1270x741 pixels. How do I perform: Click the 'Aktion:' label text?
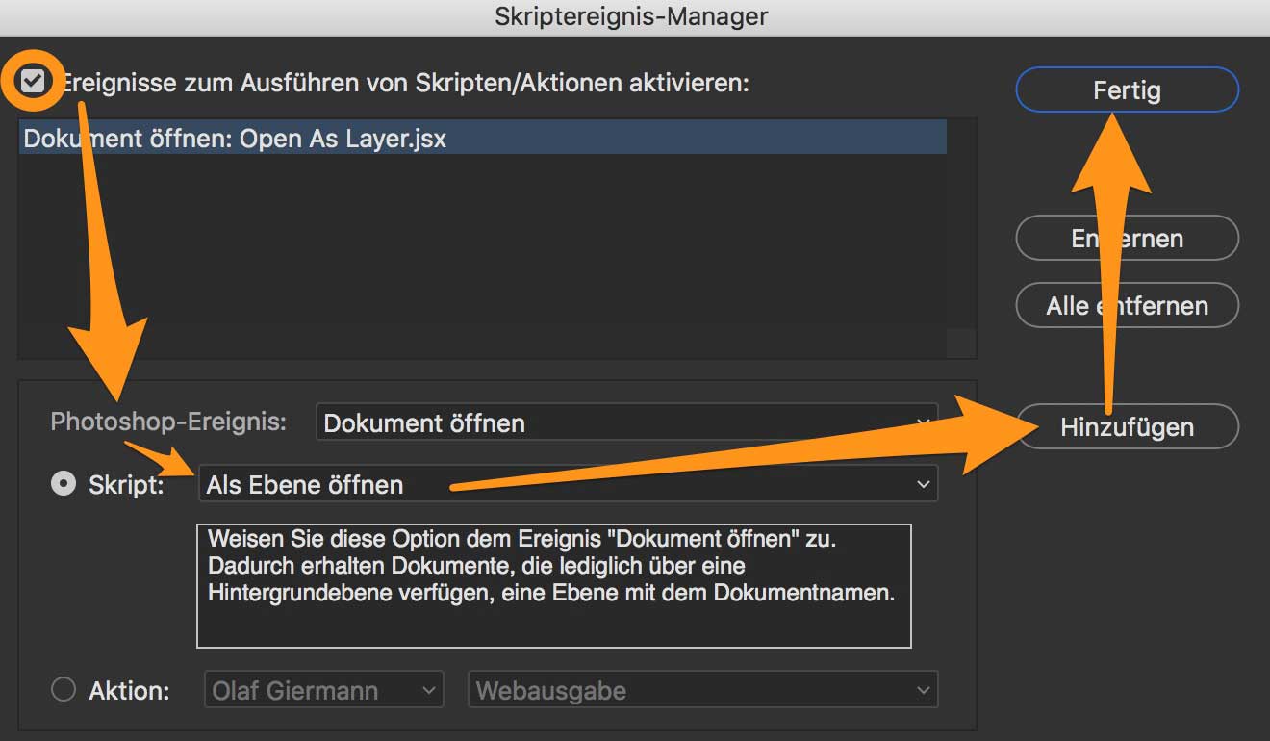click(129, 690)
